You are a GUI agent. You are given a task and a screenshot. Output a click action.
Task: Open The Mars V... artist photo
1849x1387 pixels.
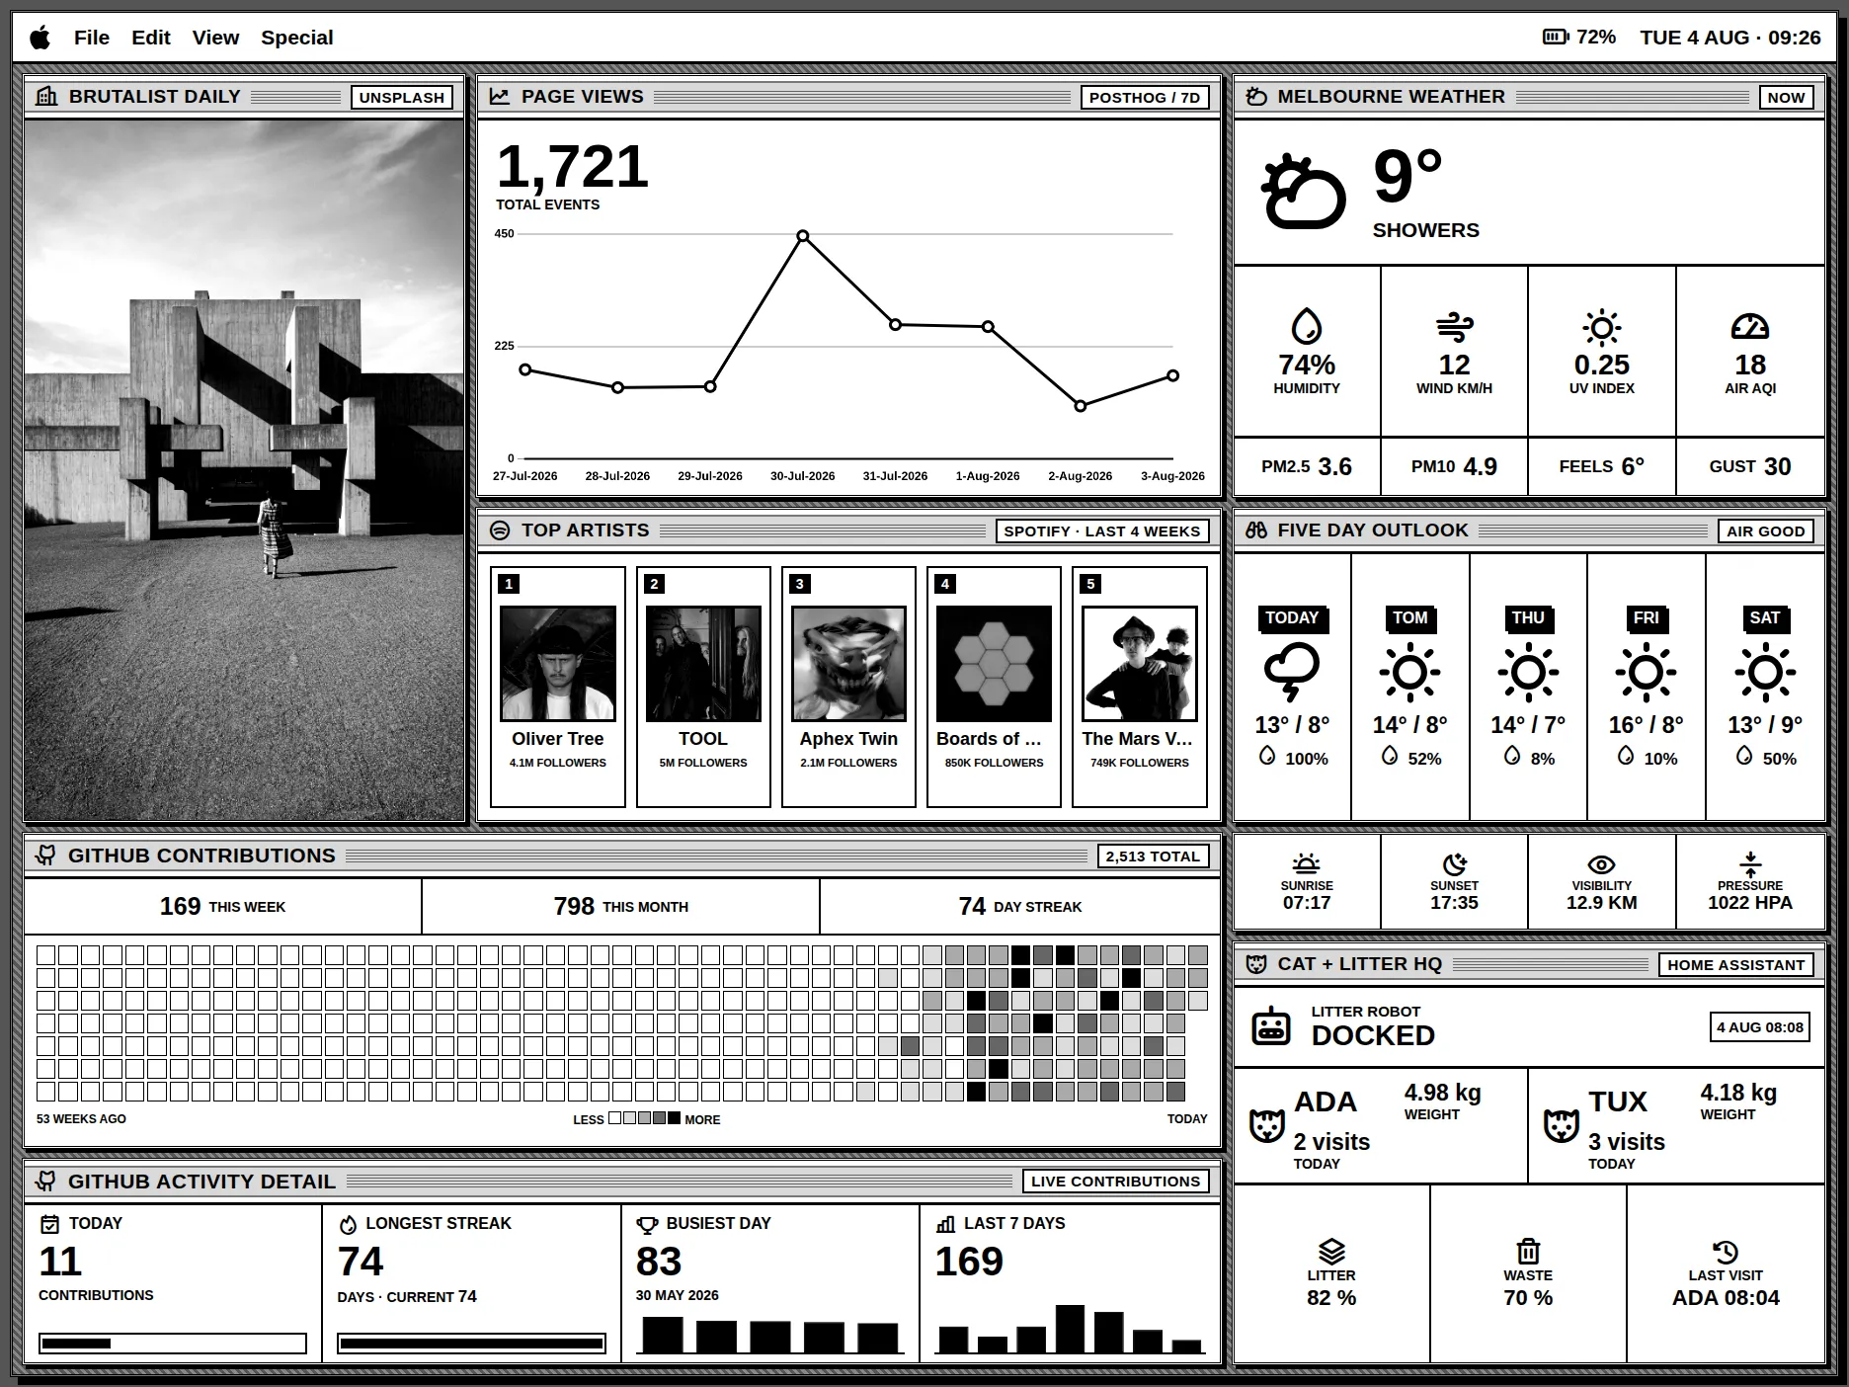[1140, 664]
